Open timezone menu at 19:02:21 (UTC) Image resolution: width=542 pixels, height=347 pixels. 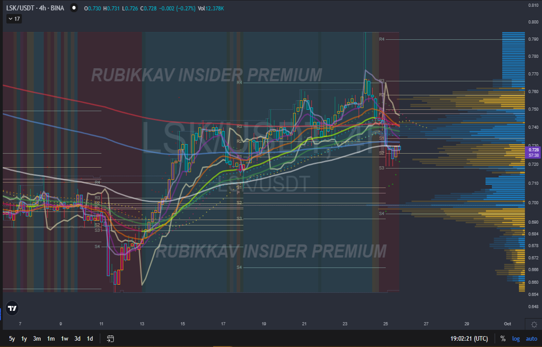click(x=469, y=338)
